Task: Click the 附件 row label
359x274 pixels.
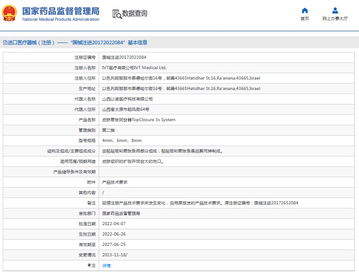Action: coord(91,182)
